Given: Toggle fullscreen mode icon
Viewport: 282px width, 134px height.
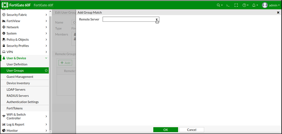Looking at the screenshot, I should 236,5.
